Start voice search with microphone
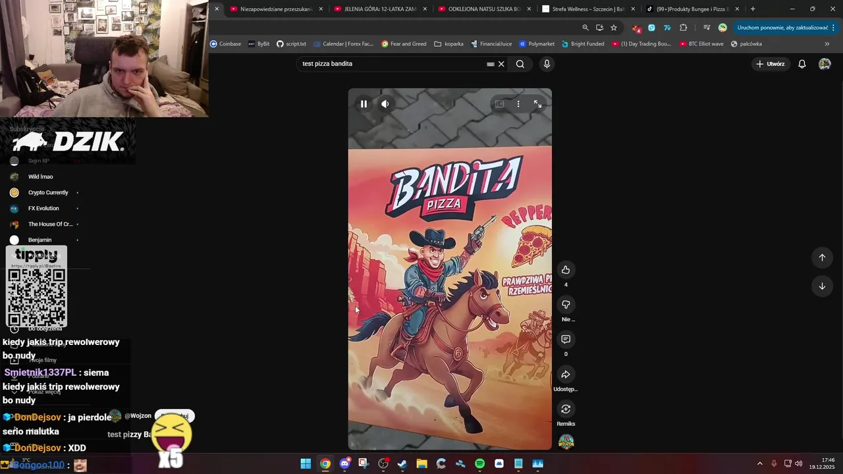The height and width of the screenshot is (474, 843). 547,64
